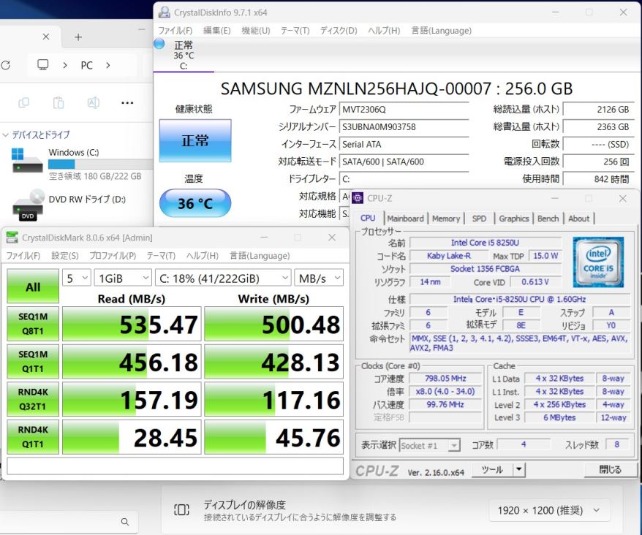Switch to the Graphics tab in CPU-Z

tap(514, 219)
